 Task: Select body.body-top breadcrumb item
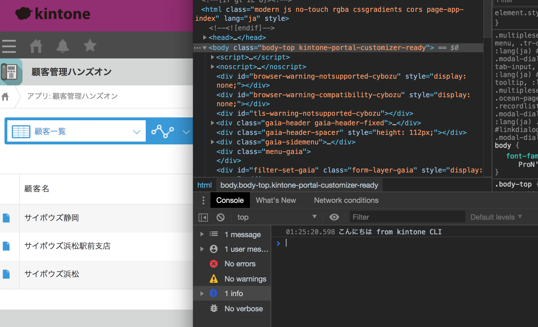pos(299,185)
